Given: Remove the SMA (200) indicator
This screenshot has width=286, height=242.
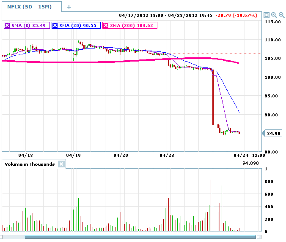Looking at the screenshot, I should pyautogui.click(x=106, y=25).
